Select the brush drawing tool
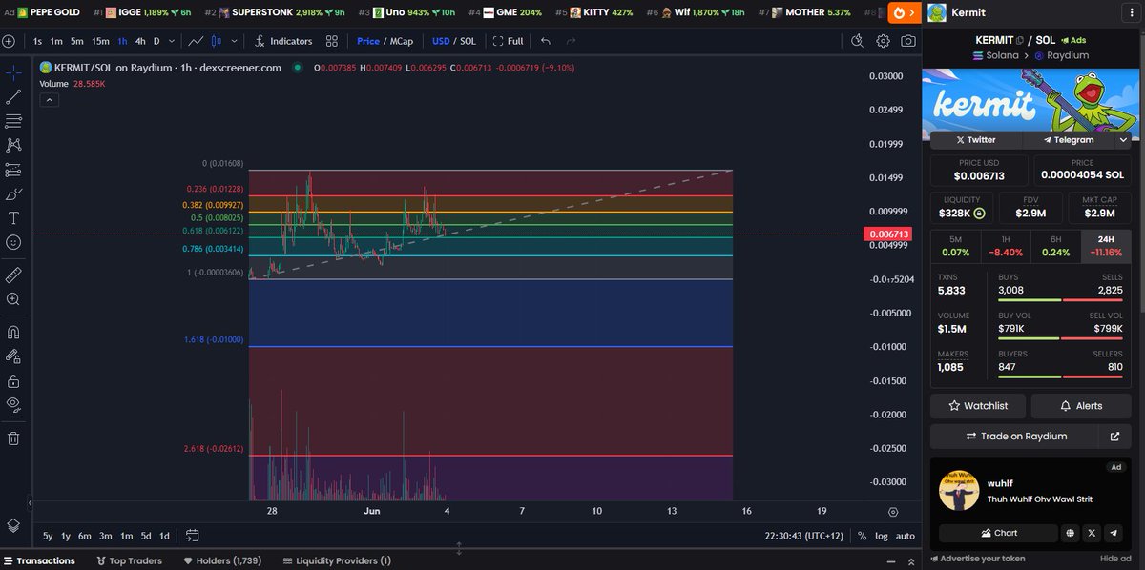The width and height of the screenshot is (1145, 570). coord(13,193)
